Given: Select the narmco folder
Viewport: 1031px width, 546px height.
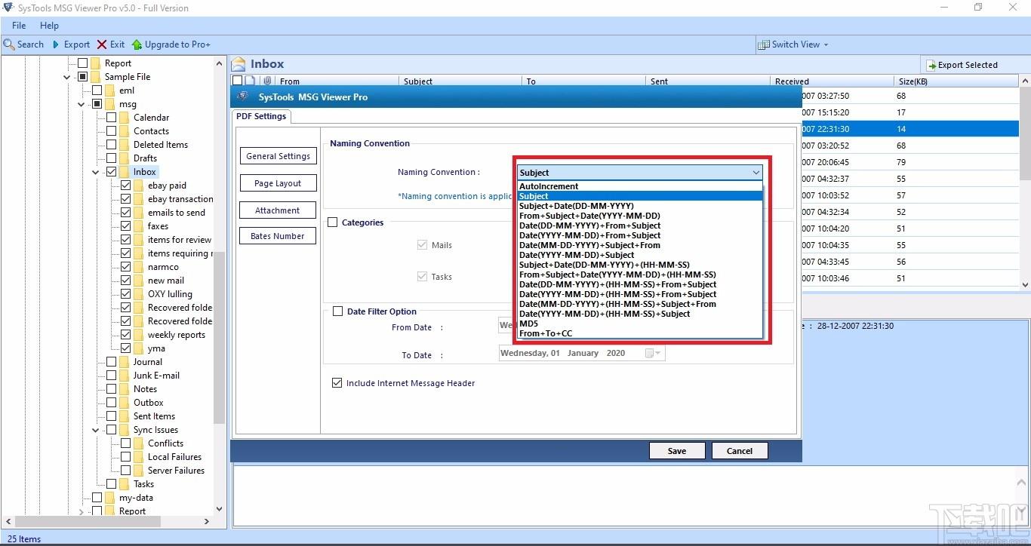Looking at the screenshot, I should [x=163, y=267].
